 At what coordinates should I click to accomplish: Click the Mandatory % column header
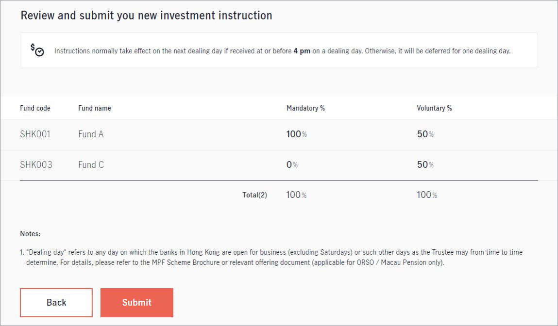tap(305, 108)
